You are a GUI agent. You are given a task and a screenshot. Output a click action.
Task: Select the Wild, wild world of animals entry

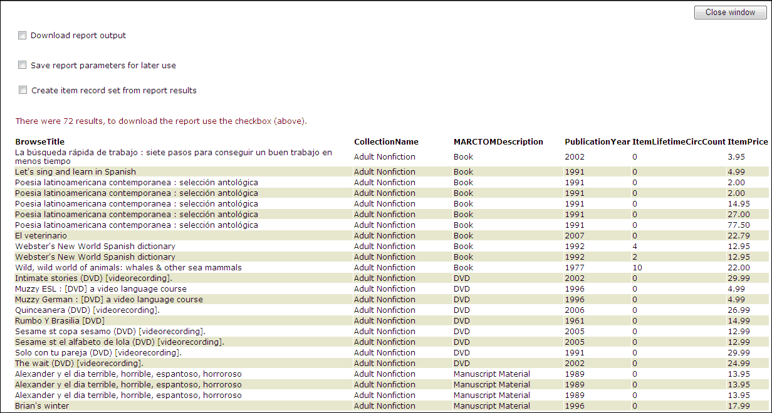tap(128, 268)
